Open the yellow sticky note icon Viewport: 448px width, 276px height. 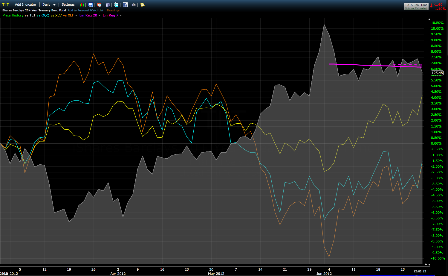(143, 5)
